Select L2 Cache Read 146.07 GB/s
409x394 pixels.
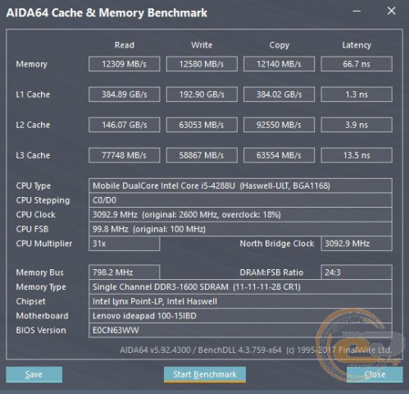tap(125, 125)
